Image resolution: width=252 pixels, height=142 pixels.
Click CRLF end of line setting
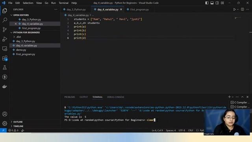pyautogui.click(x=191, y=131)
